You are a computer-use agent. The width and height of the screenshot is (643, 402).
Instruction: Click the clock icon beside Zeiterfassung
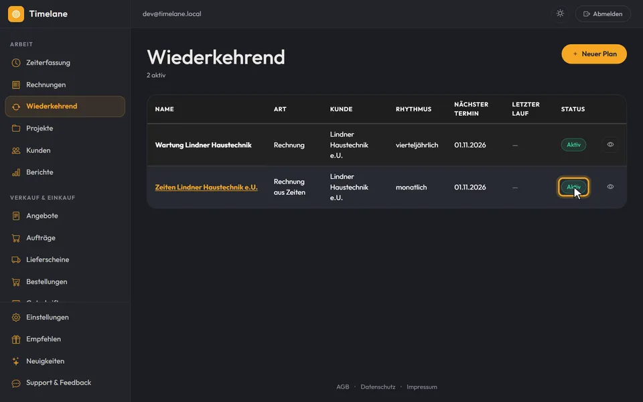coord(16,63)
